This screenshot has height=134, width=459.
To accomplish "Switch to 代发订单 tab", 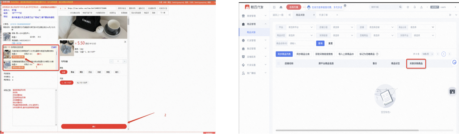I will click(323, 15).
